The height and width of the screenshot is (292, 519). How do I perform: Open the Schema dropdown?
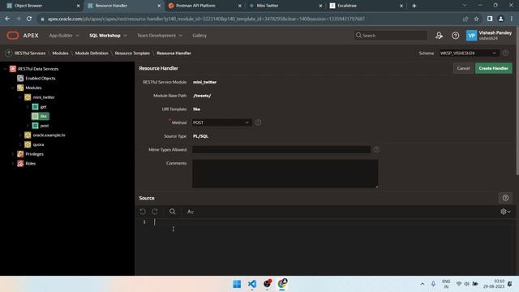(x=469, y=53)
